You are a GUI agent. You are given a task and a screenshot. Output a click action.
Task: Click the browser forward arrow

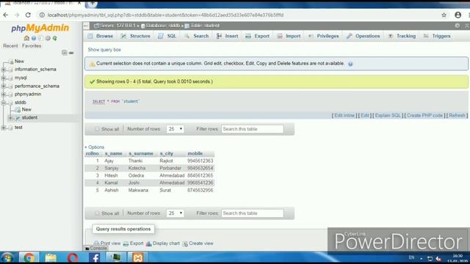[x=17, y=15]
